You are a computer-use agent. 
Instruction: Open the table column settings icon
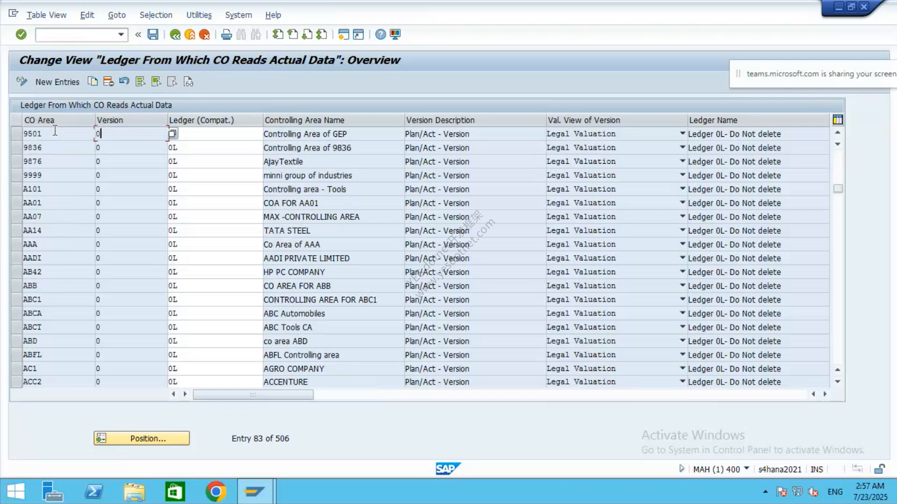point(838,120)
